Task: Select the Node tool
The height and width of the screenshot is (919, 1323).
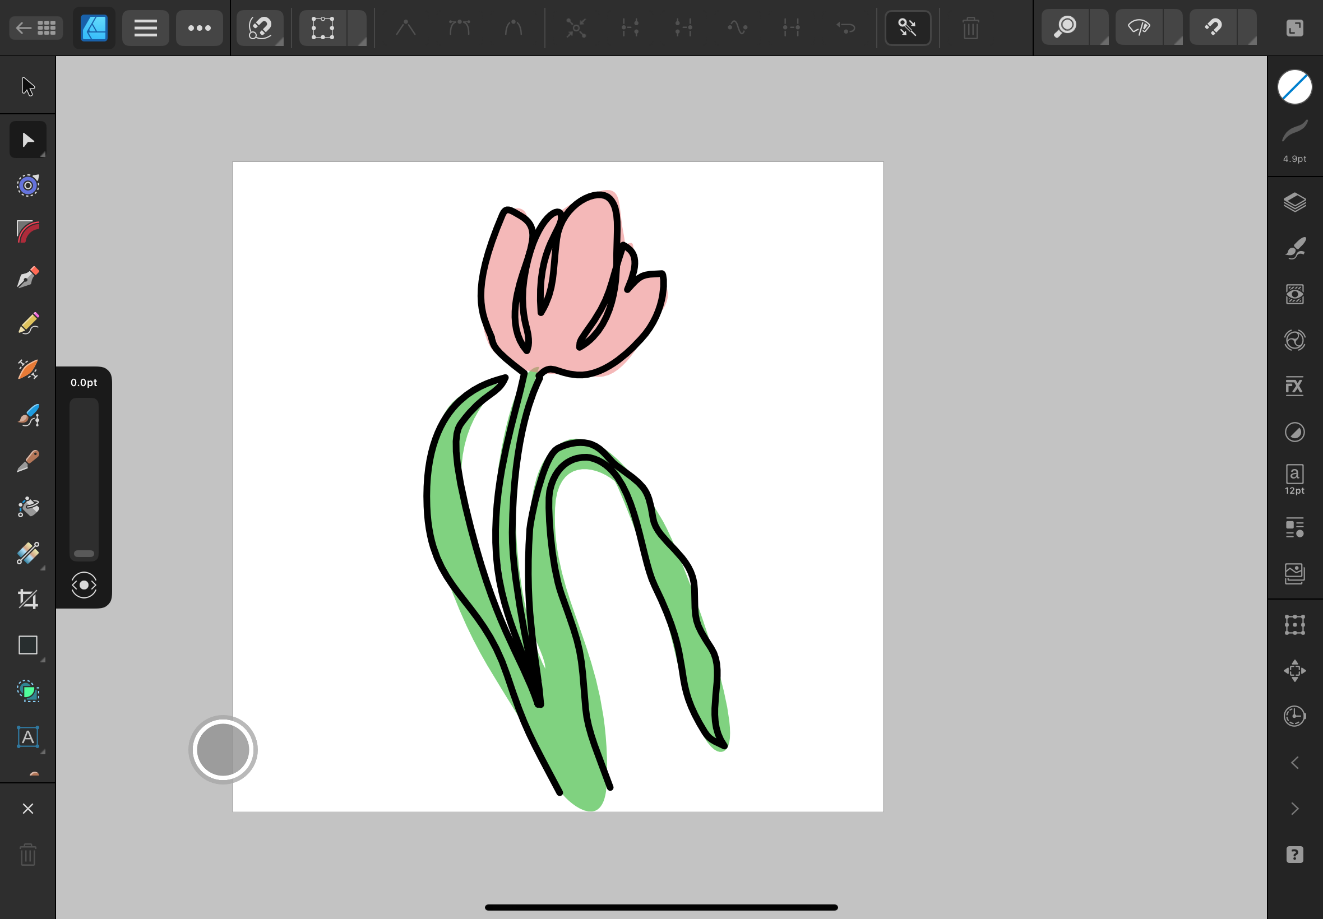Action: point(27,140)
